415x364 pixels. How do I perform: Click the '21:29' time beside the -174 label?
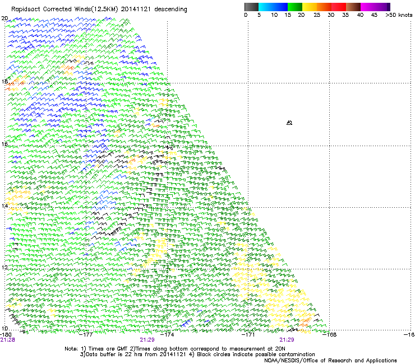[x=147, y=340]
